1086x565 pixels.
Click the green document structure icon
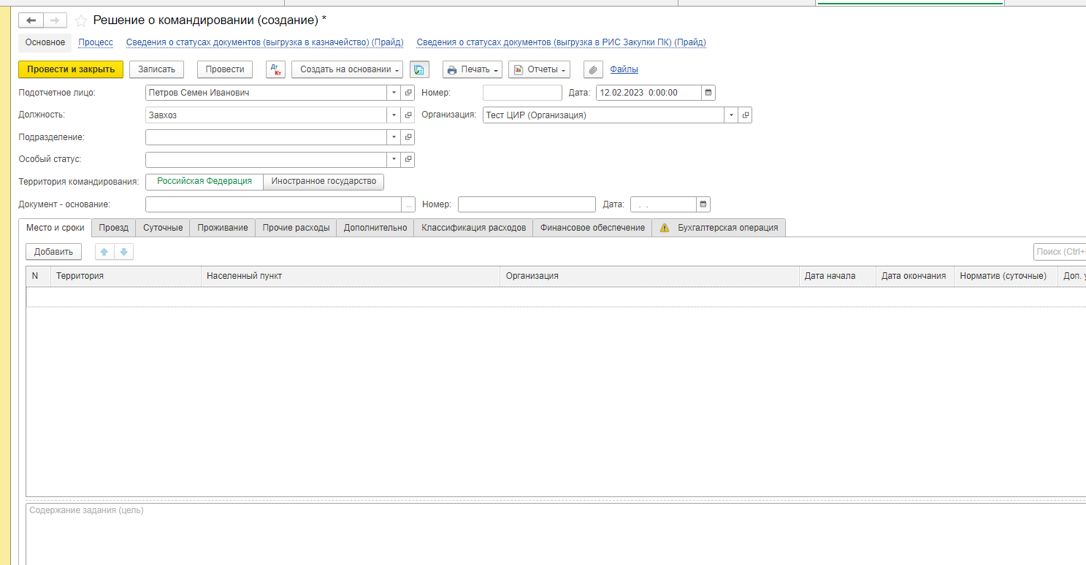tap(419, 69)
